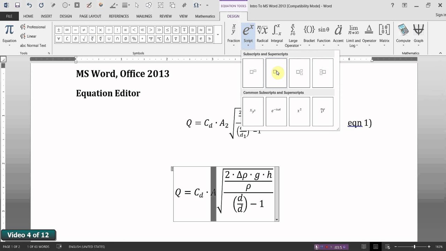The image size is (446, 251).
Task: Select the superscript template box
Action: pos(253,73)
